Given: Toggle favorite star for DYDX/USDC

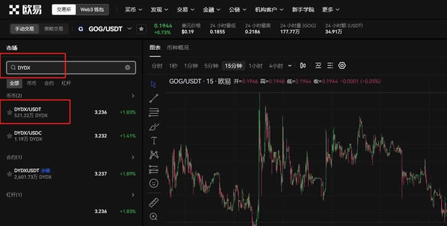Looking at the screenshot, I should pyautogui.click(x=9, y=136).
